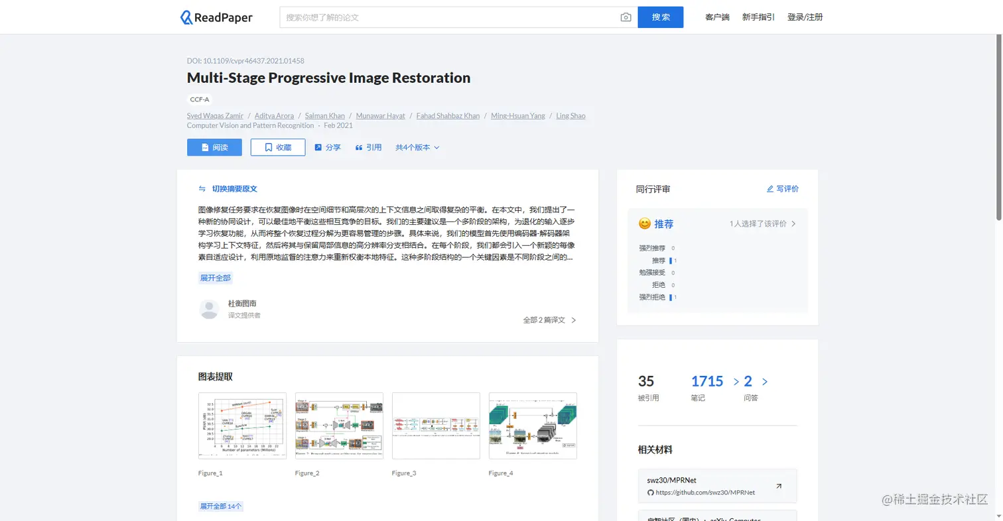This screenshot has width=1003, height=521.
Task: Click 登录/注册 to sign in
Action: click(805, 17)
